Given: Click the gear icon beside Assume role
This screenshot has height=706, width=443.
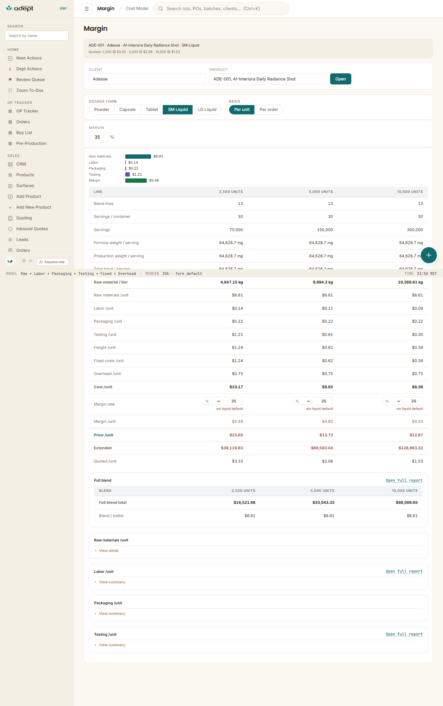Looking at the screenshot, I should point(24,261).
